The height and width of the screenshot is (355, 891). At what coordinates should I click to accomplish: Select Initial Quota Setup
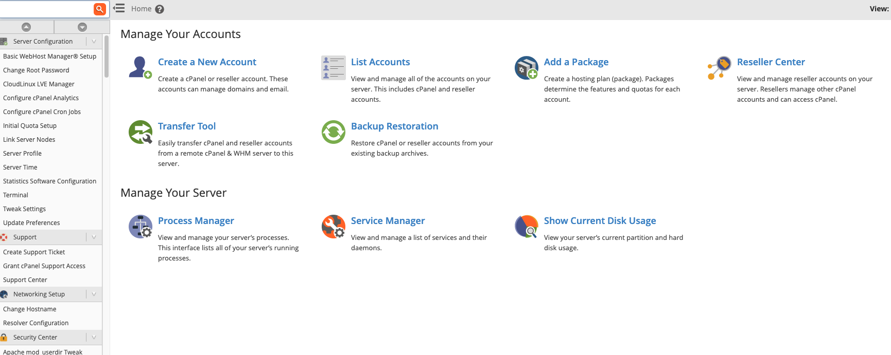(30, 126)
